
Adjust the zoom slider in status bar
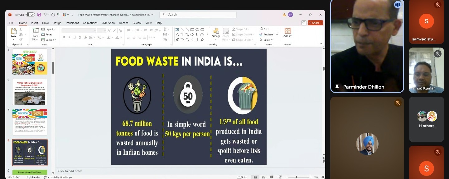click(x=296, y=177)
